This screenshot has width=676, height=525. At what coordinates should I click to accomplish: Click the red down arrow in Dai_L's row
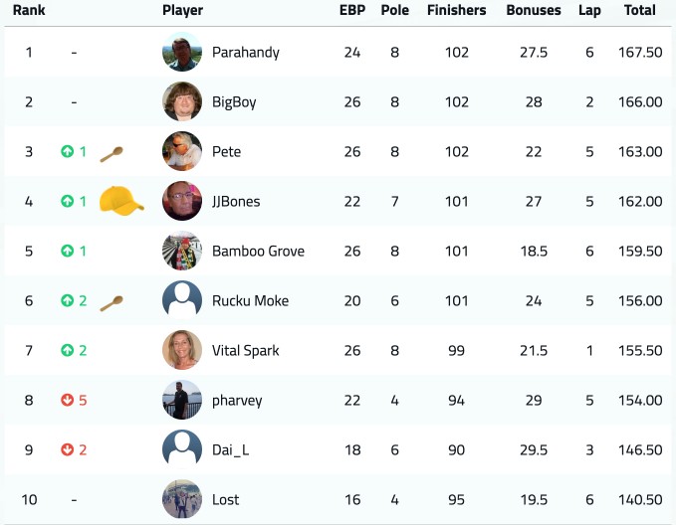68,449
